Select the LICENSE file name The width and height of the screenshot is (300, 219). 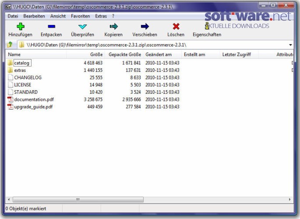pos(23,85)
